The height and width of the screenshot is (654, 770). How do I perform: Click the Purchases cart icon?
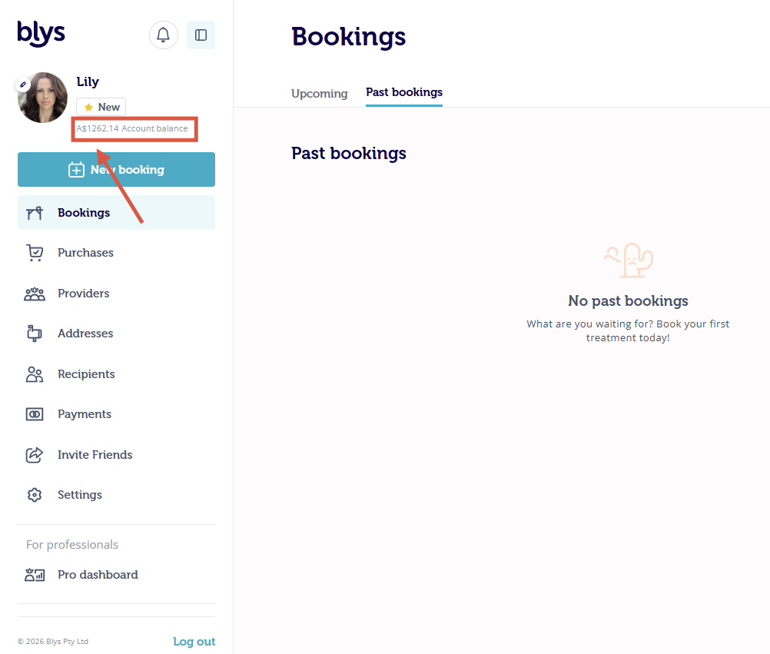click(x=35, y=253)
